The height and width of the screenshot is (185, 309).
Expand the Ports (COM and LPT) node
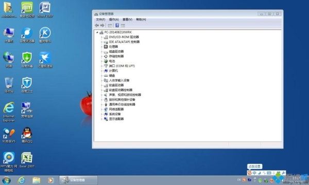click(x=101, y=66)
